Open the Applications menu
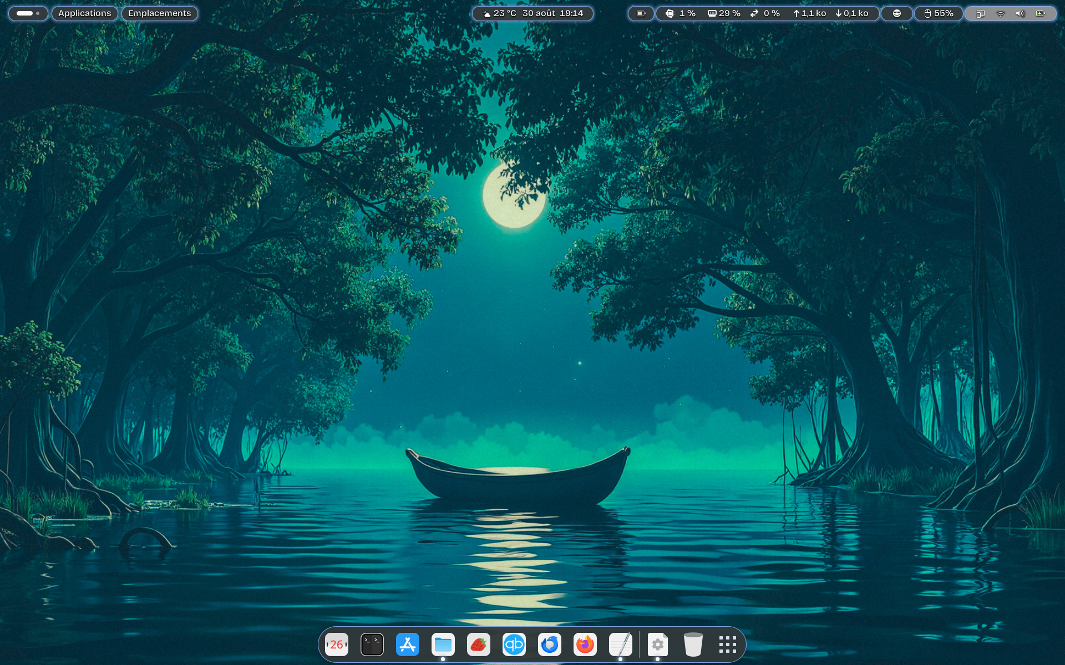The image size is (1065, 665). tap(84, 13)
